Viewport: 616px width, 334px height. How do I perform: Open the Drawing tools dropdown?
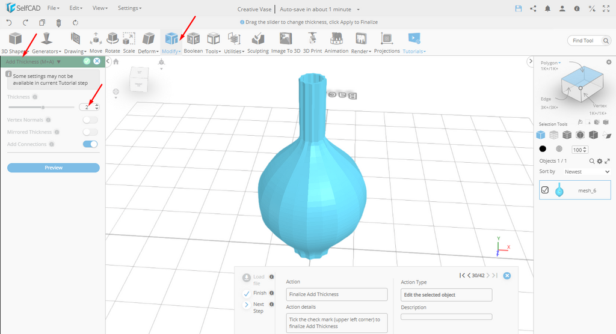(75, 43)
